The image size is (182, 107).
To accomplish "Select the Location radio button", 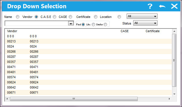I will (x=119, y=17).
